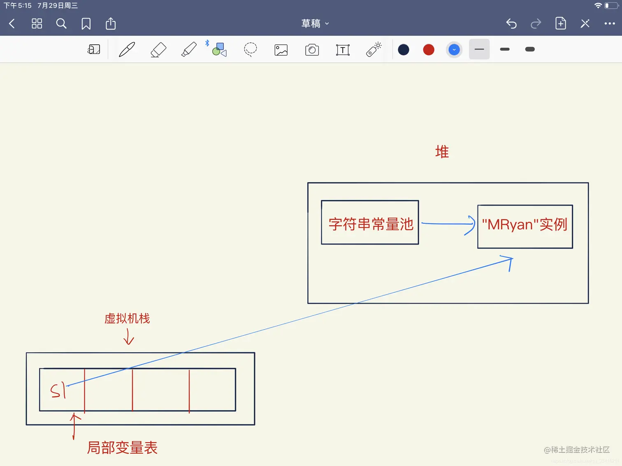The height and width of the screenshot is (466, 622).
Task: Switch to the medium stroke thickness
Action: (504, 49)
